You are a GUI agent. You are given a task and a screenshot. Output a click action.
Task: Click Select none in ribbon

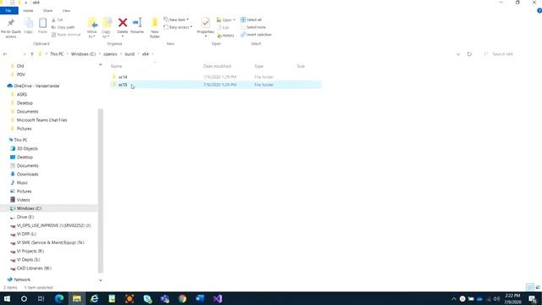[x=253, y=27]
